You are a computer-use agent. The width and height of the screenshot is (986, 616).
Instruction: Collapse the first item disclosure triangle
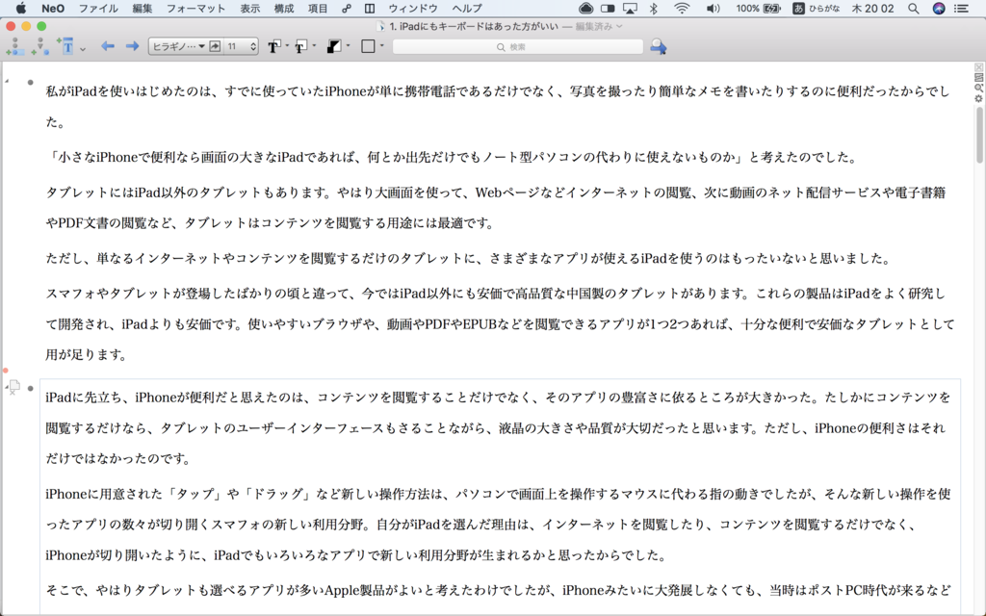coord(7,82)
